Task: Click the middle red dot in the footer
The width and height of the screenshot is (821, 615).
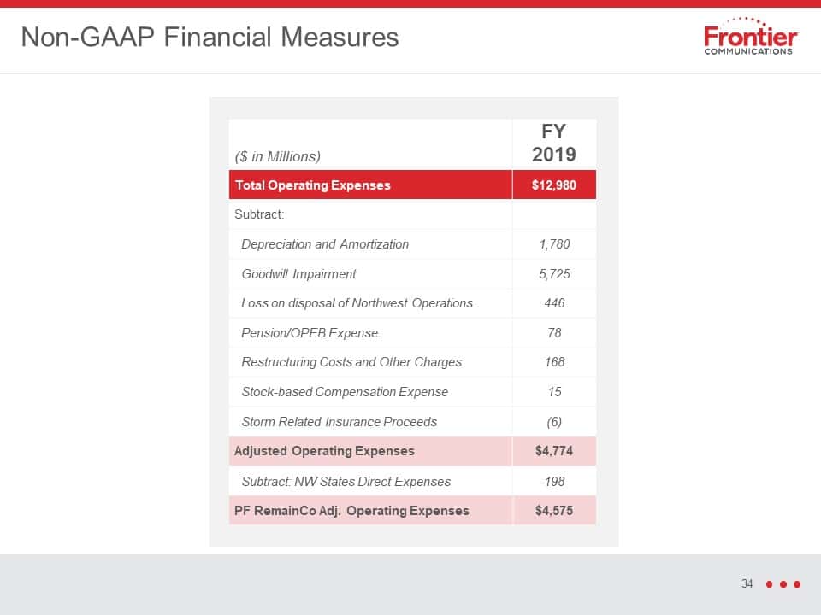Action: point(783,584)
